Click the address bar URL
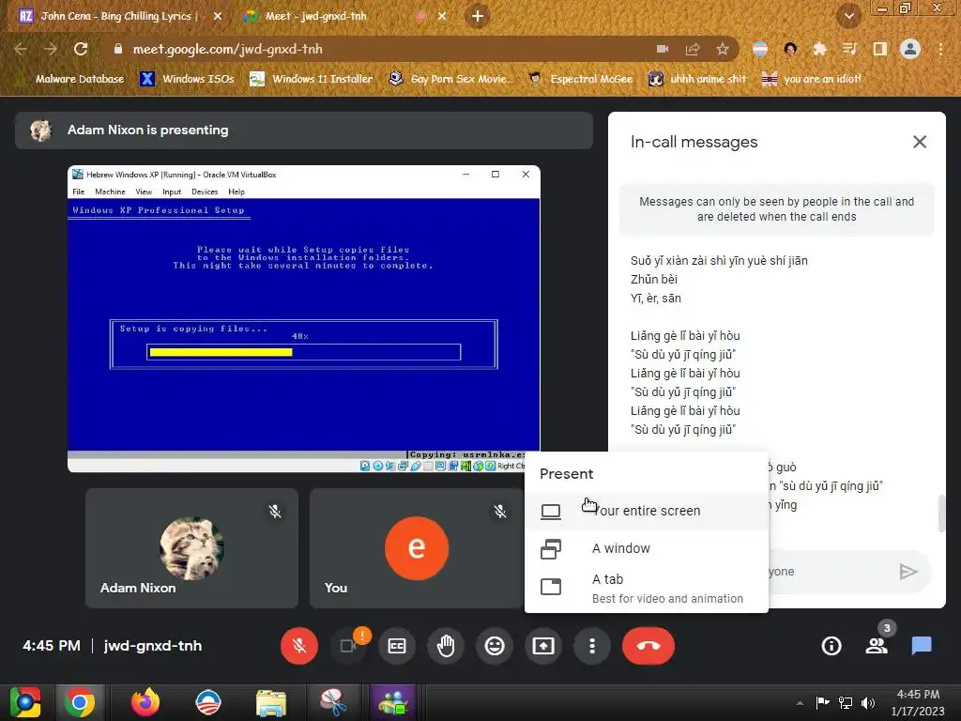 point(227,49)
